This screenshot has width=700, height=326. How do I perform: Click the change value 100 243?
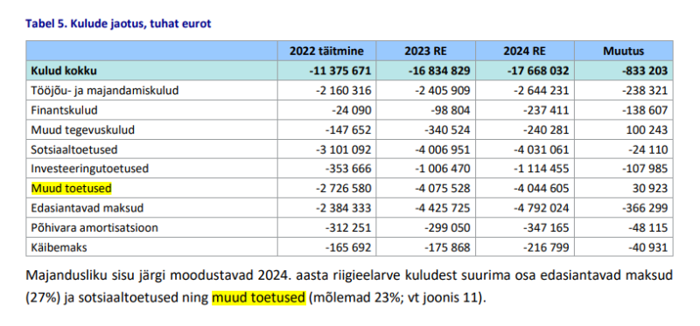(x=647, y=129)
